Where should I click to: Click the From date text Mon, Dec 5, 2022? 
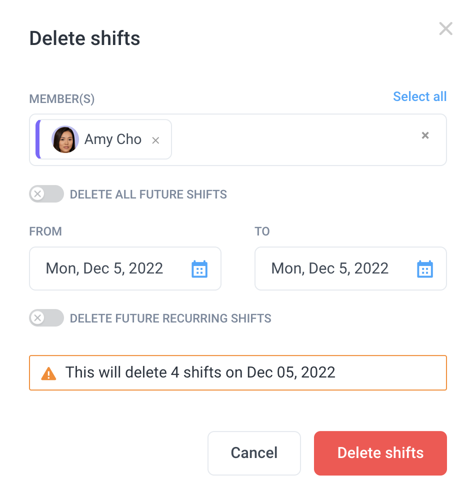tap(104, 268)
